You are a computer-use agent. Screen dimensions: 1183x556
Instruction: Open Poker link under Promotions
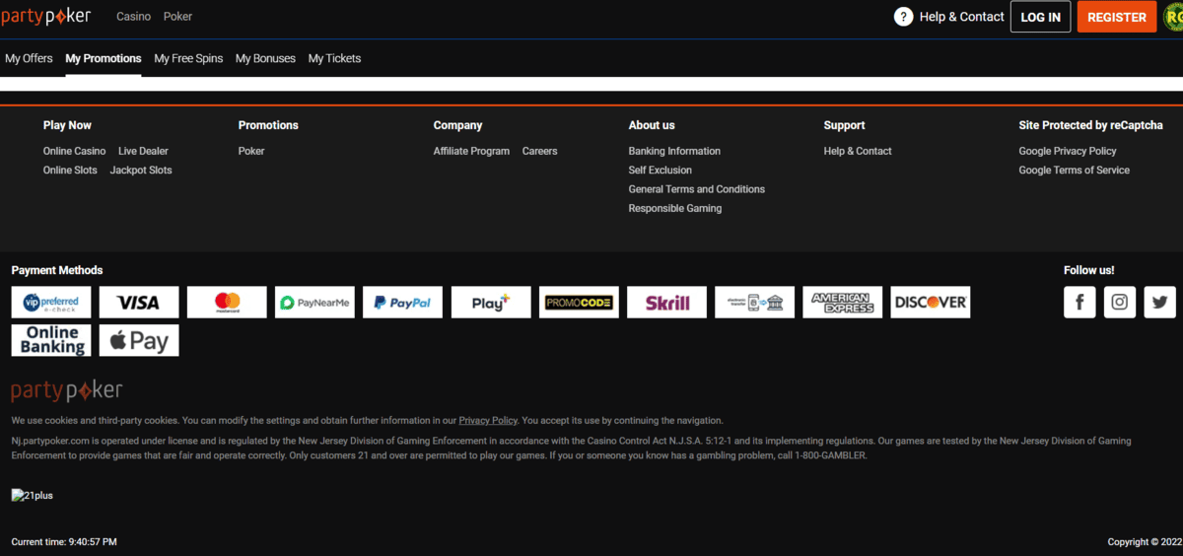pyautogui.click(x=251, y=151)
